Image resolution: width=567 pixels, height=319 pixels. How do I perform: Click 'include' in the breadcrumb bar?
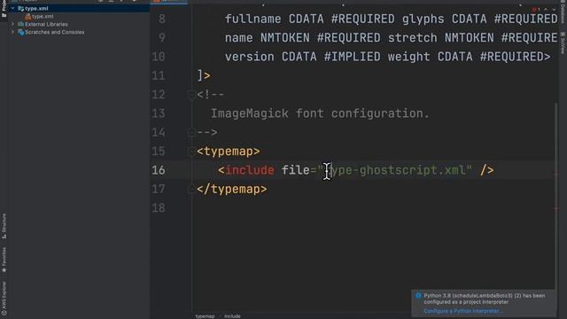pos(232,316)
